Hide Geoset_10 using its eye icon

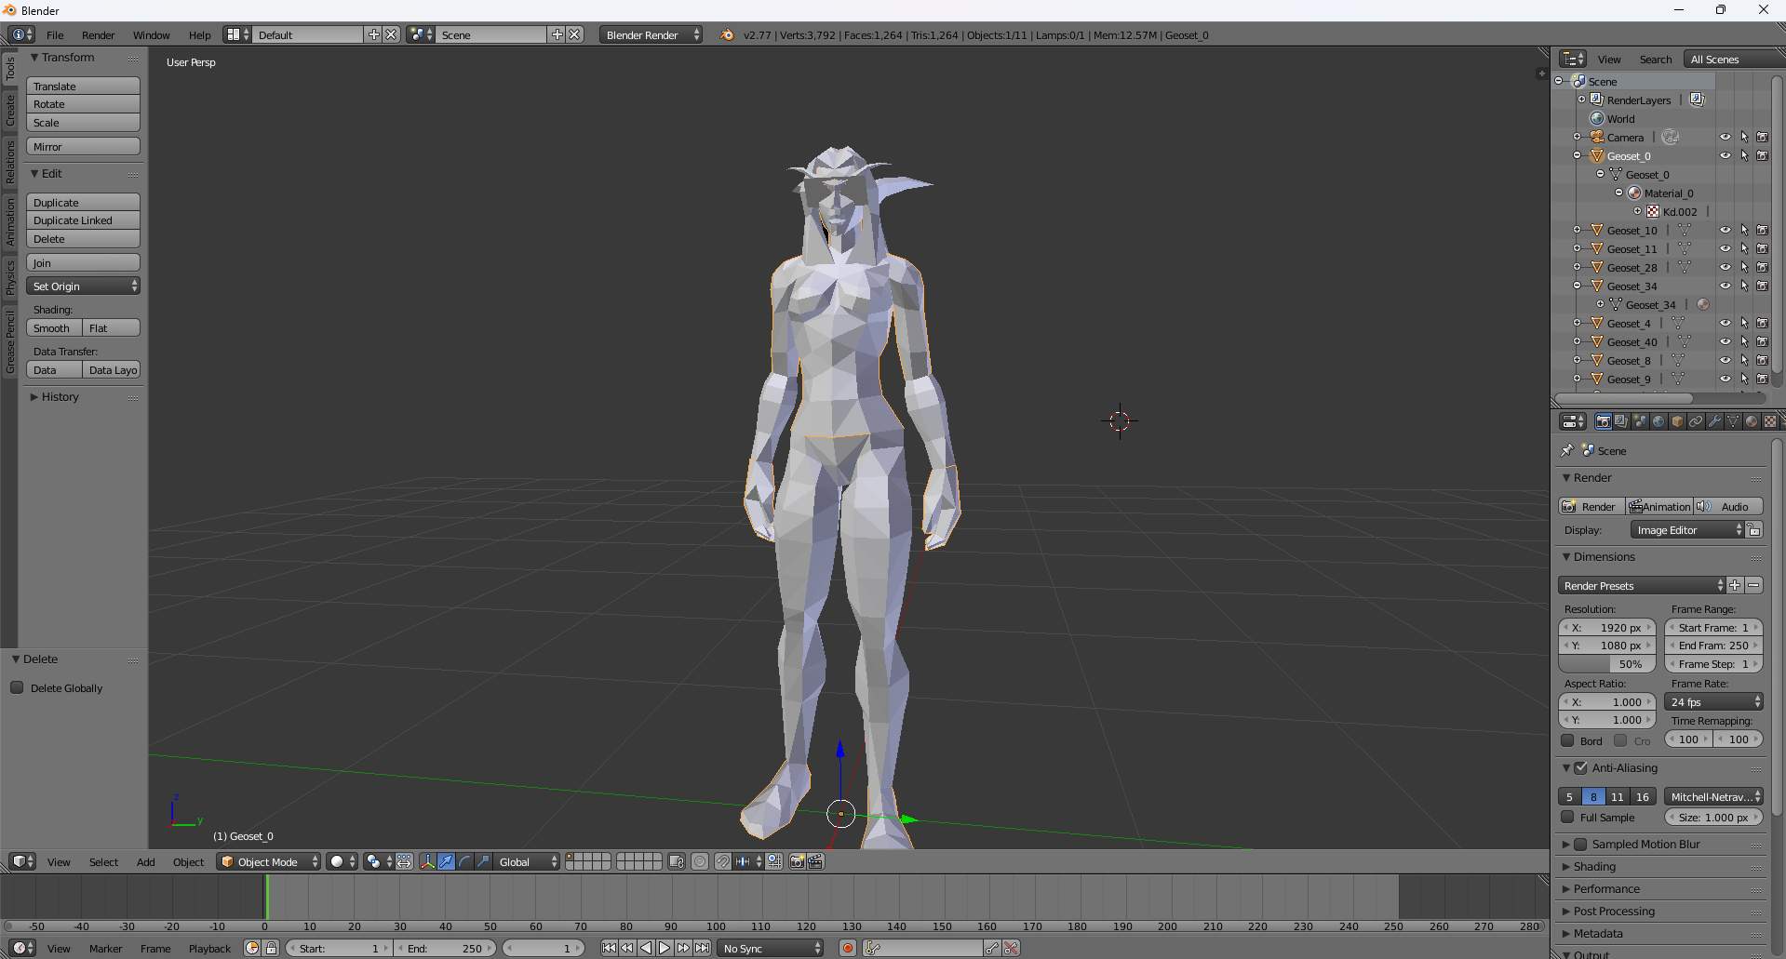click(1725, 230)
